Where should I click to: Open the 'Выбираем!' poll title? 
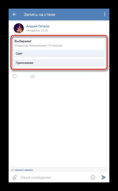coord(23,41)
